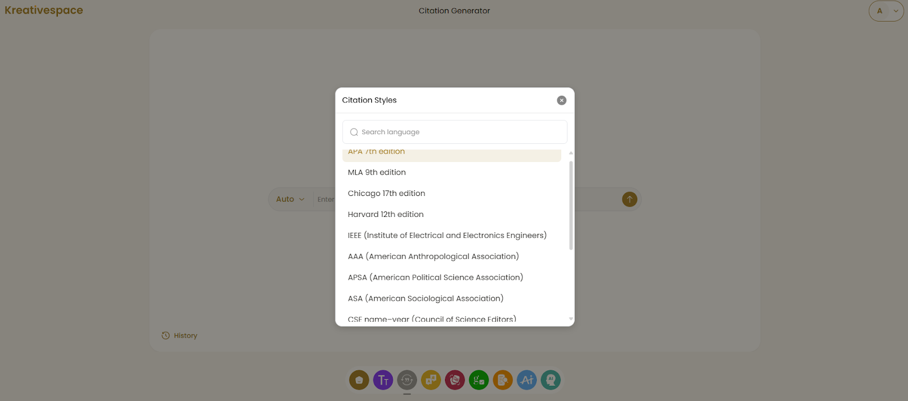908x401 pixels.
Task: Open the Citation Generator title tab
Action: pos(455,10)
